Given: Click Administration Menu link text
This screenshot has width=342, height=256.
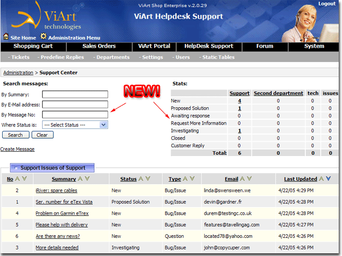Looking at the screenshot, I should [x=74, y=38].
